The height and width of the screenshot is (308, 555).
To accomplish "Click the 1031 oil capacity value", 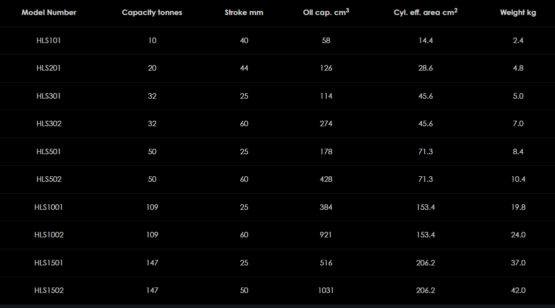I will [326, 290].
